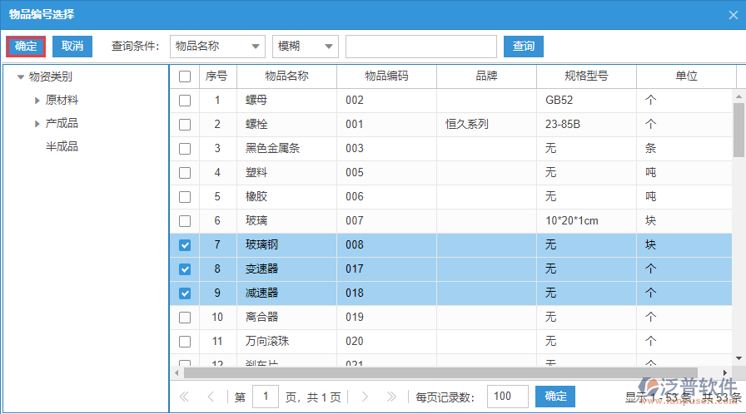Toggle the select-all header checkbox

[185, 76]
